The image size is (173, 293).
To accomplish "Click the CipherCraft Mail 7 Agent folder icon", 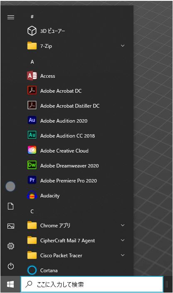I will (x=32, y=240).
